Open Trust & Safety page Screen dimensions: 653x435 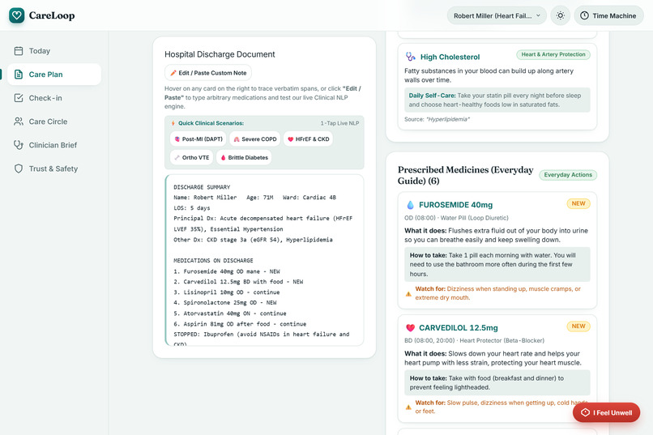54,168
